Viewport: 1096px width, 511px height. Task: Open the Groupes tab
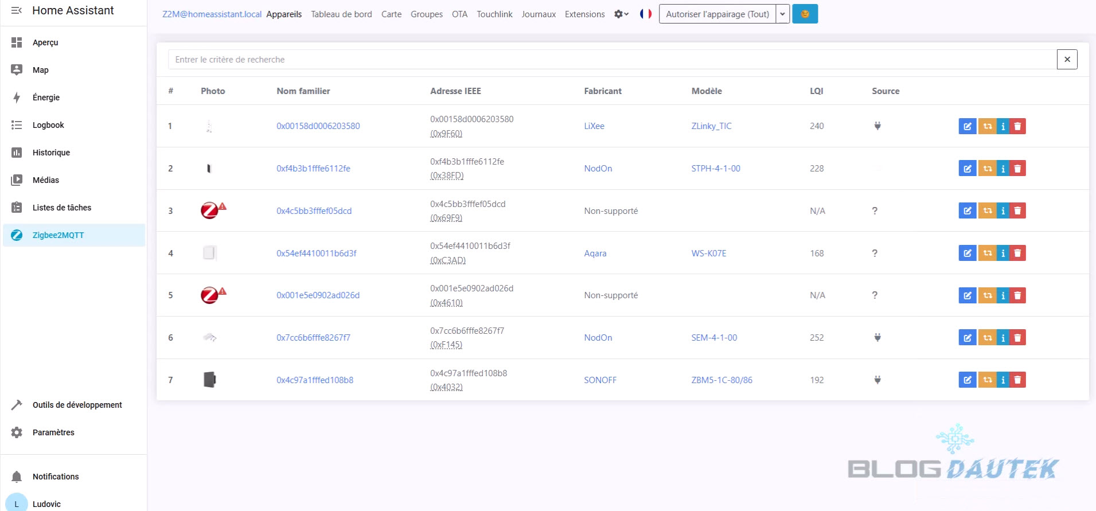tap(426, 14)
